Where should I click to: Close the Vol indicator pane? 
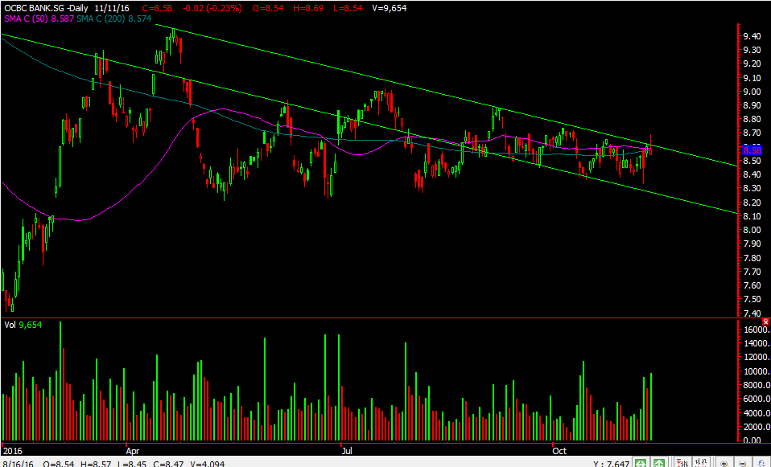click(765, 322)
